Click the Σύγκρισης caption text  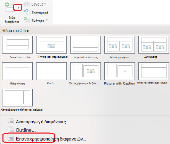tap(151, 57)
